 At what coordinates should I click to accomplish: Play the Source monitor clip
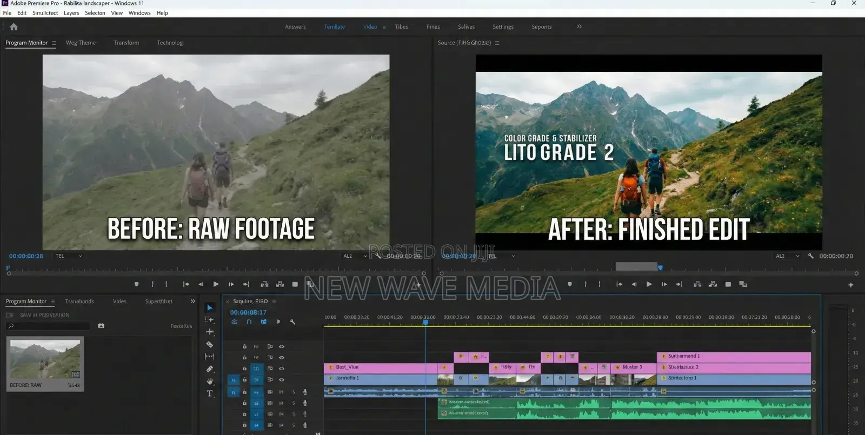coord(649,284)
